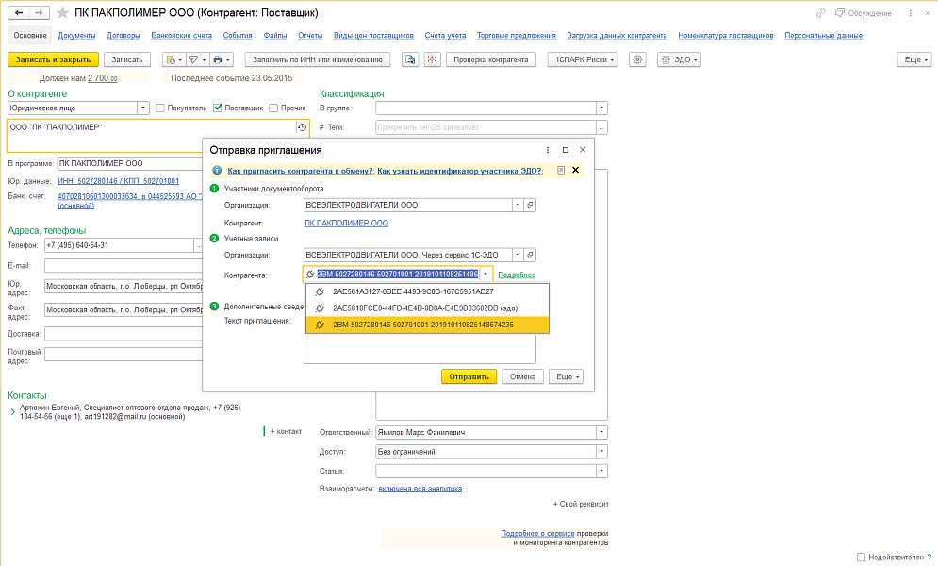This screenshot has width=938, height=566.
Task: Click the copy link icon at top right
Action: (821, 13)
